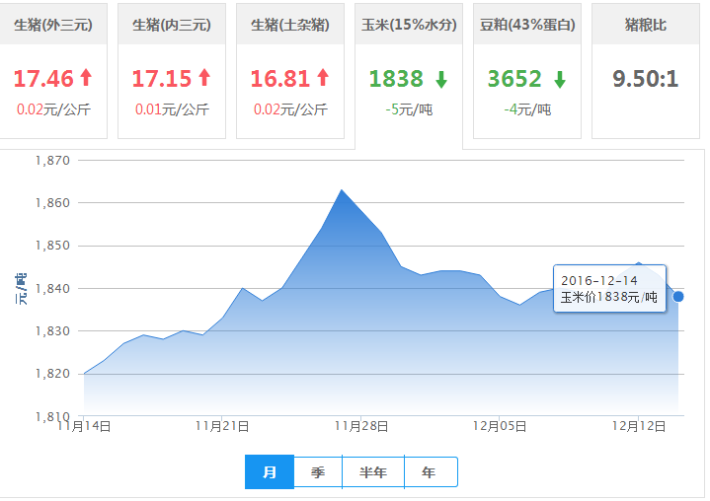Switch chart range to 年
The width and height of the screenshot is (710, 501).
(431, 472)
